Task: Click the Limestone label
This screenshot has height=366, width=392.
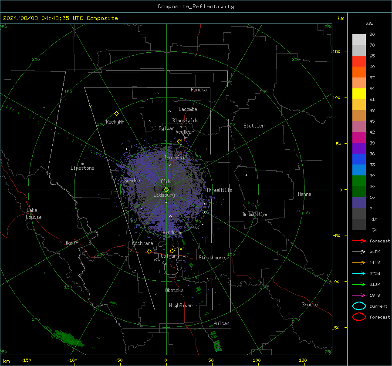Action: (82, 168)
